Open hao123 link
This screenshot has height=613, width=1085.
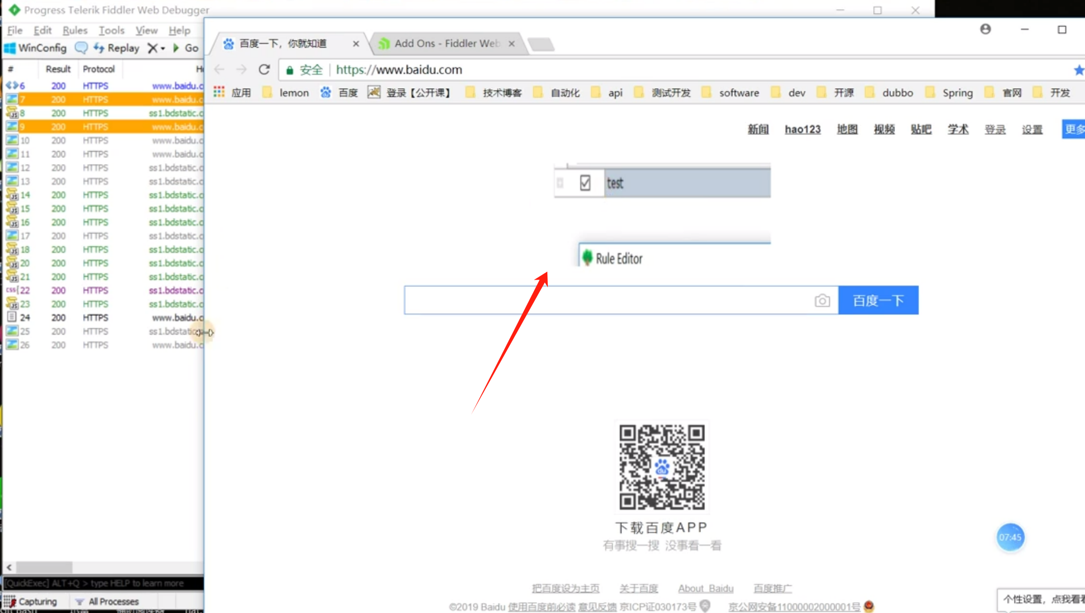(803, 130)
